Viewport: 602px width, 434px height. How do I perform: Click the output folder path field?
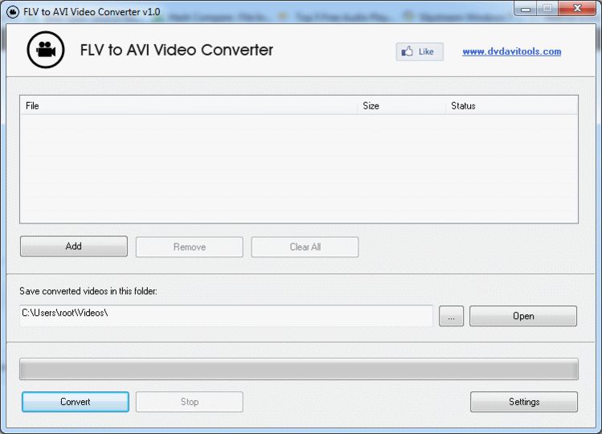point(226,316)
